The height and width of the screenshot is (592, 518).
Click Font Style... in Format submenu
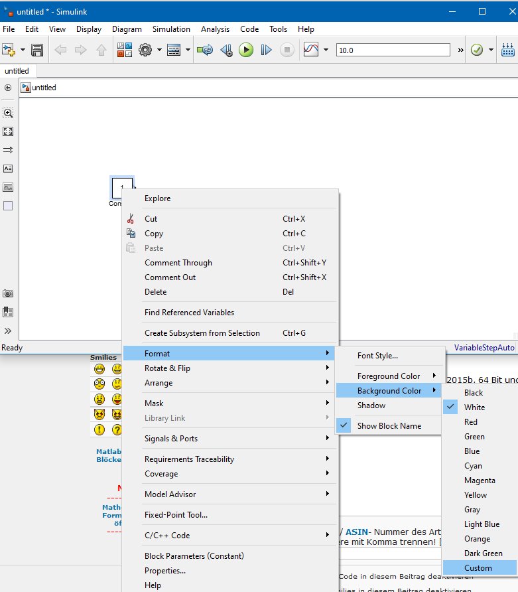click(377, 356)
